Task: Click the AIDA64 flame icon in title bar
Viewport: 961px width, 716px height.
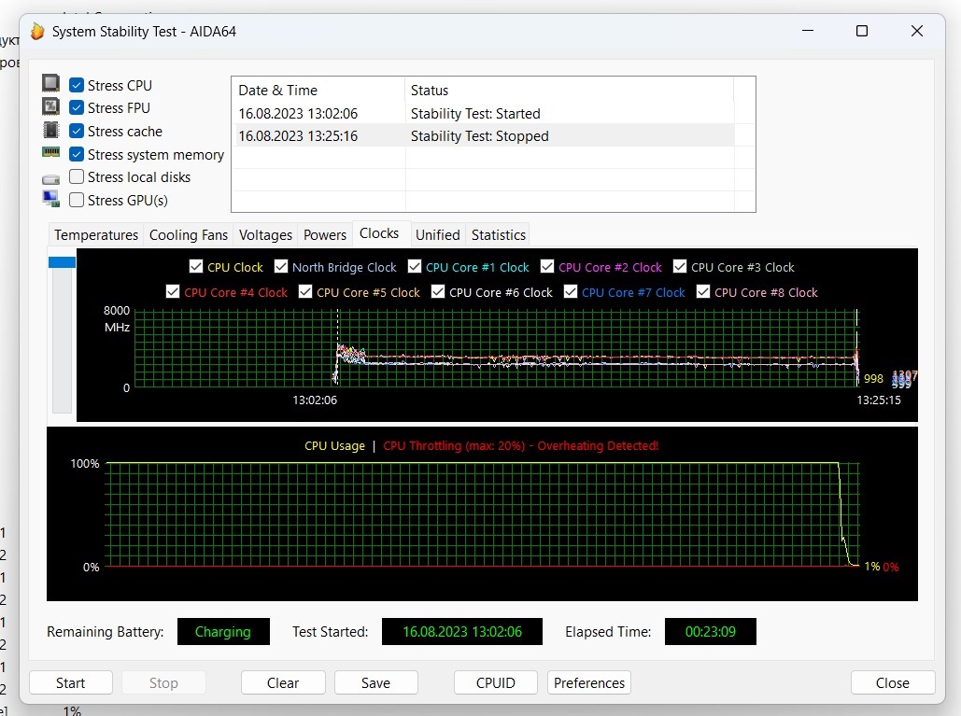Action: (x=37, y=32)
